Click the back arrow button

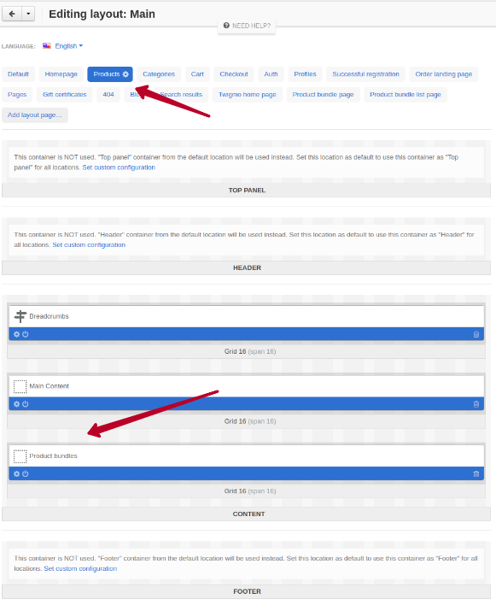pyautogui.click(x=12, y=14)
